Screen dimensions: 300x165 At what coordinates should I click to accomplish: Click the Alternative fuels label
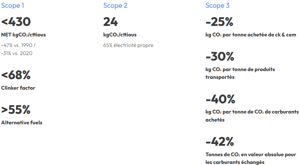[x=22, y=123]
